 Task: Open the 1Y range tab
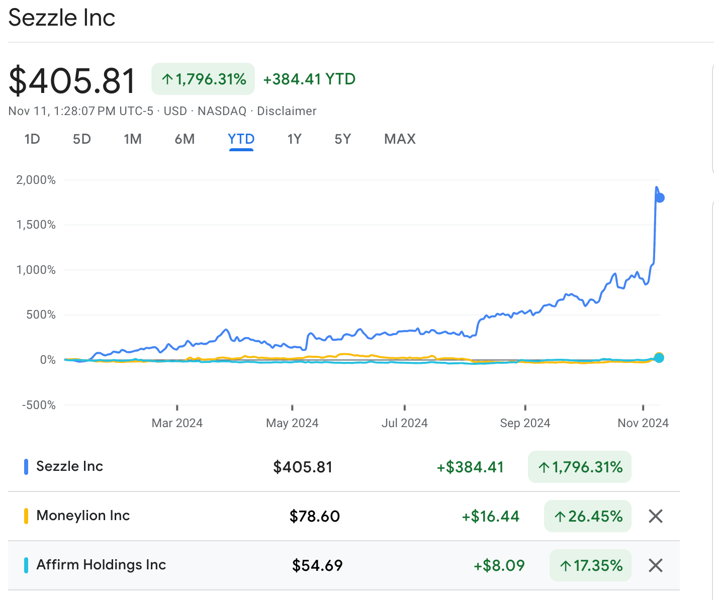pyautogui.click(x=294, y=139)
